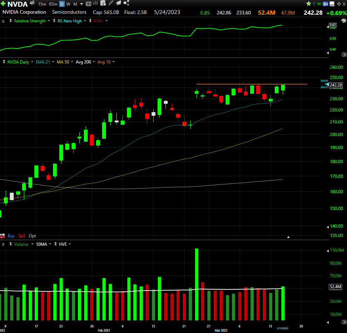Open Avg 10 dropdown arrow
Screen dimensions: 347x333
[114, 62]
